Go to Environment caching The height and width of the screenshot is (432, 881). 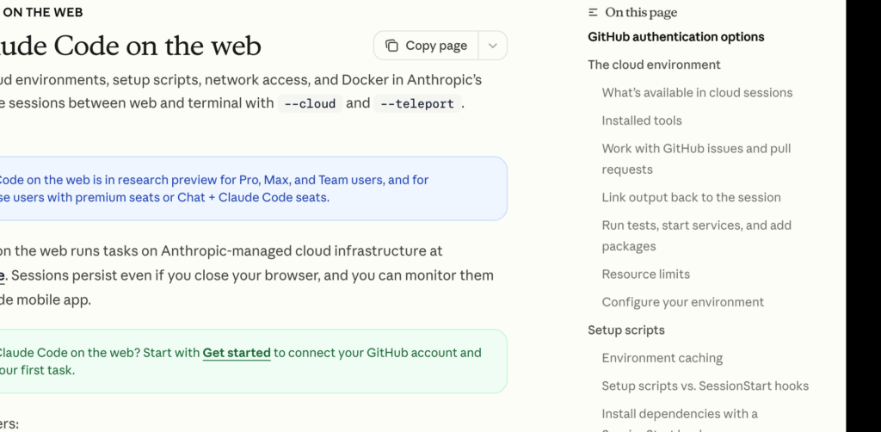pyautogui.click(x=662, y=358)
